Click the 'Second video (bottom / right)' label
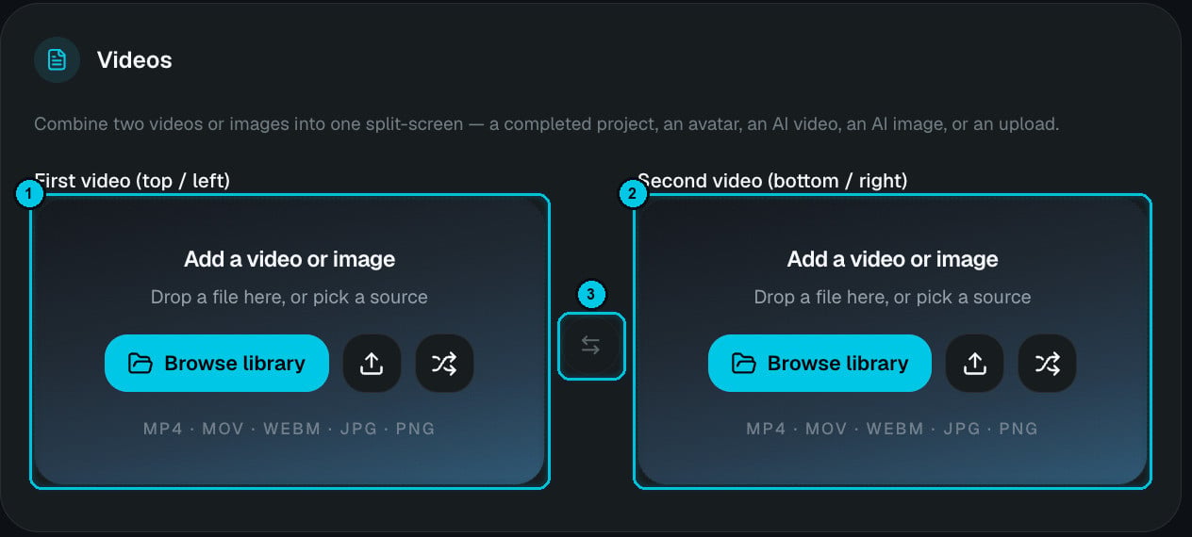1192x537 pixels. [x=772, y=180]
